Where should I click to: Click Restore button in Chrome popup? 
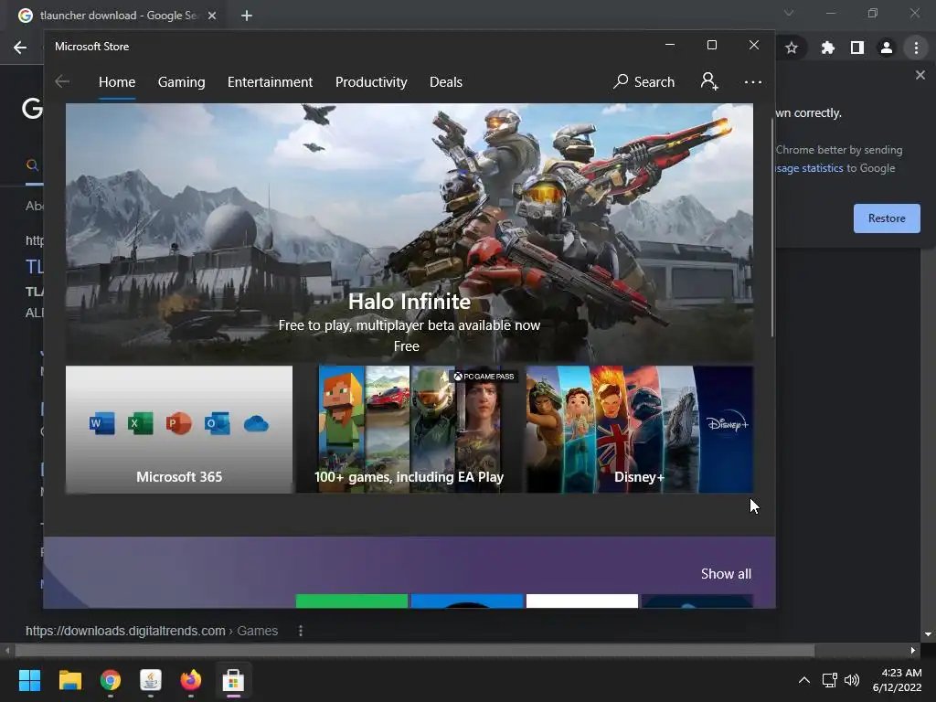(887, 218)
